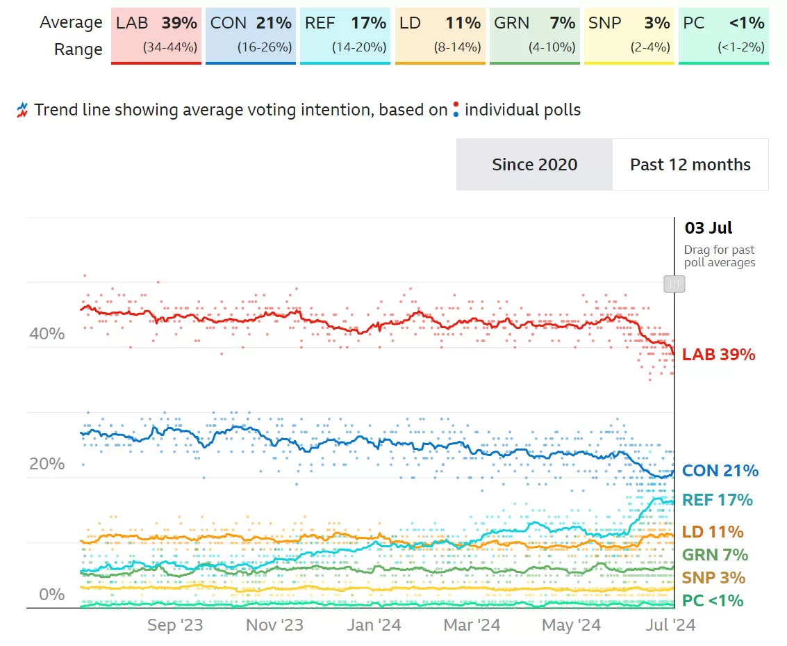Click the Nov '23 axis label
787x646 pixels.
275,625
